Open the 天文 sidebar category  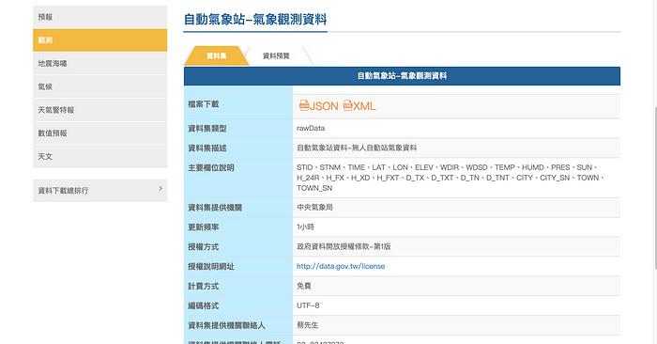[99, 156]
